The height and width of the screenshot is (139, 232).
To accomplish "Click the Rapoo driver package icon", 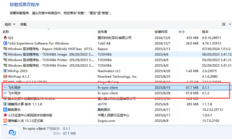I will tap(5, 49).
